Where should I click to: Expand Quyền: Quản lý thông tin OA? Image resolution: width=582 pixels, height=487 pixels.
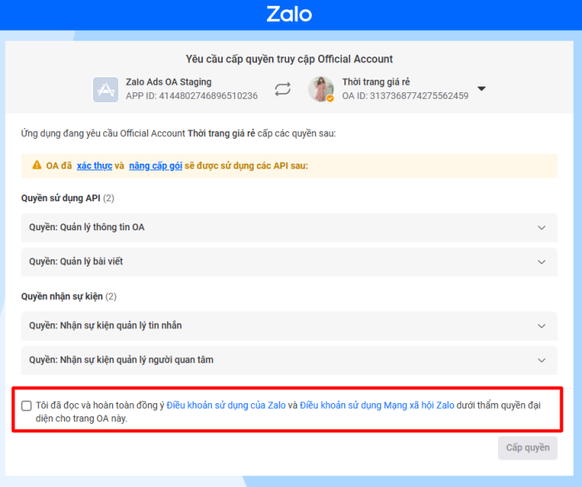tap(289, 228)
